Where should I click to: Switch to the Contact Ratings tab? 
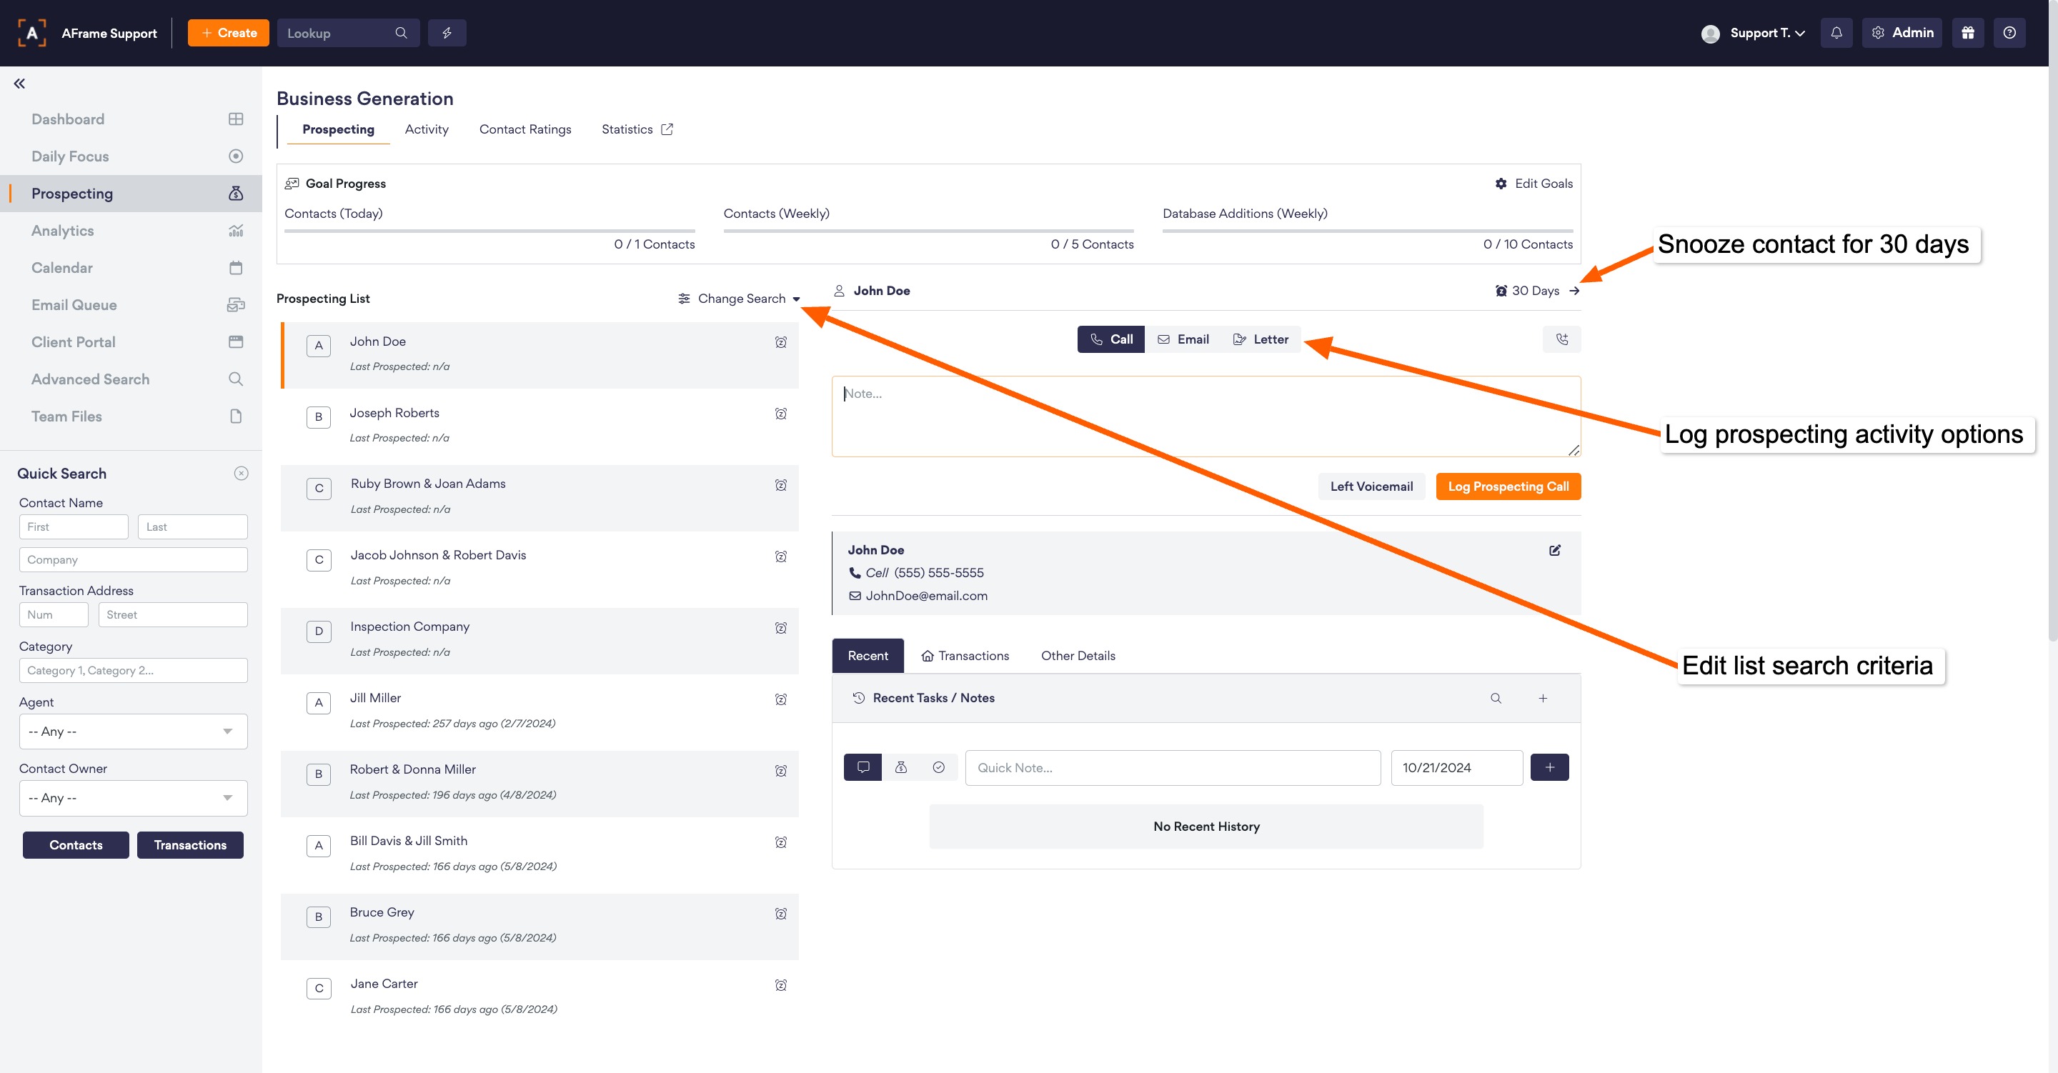[525, 129]
